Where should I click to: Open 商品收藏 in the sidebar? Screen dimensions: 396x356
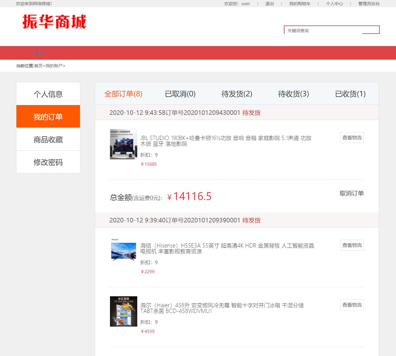click(48, 139)
